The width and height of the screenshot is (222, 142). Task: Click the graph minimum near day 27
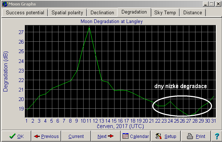[x=188, y=115]
